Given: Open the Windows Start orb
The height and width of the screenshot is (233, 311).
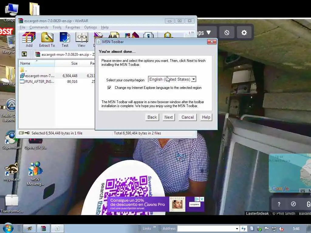Looking at the screenshot, I should tap(8, 228).
